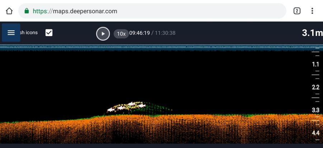Screen dimensions: 323x148
Task: Change the 10x playback speed
Action: [121, 34]
